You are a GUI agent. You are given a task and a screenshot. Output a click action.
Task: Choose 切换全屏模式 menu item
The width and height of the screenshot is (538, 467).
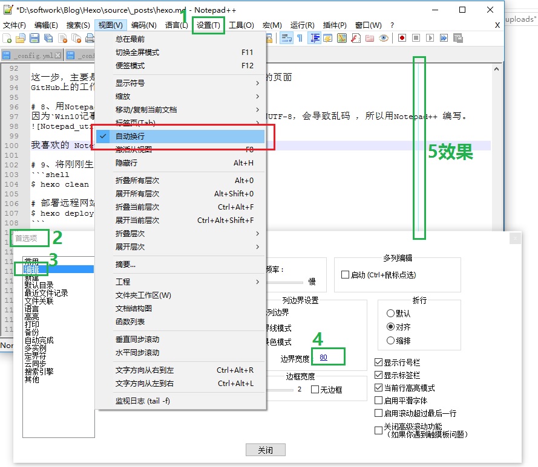180,53
